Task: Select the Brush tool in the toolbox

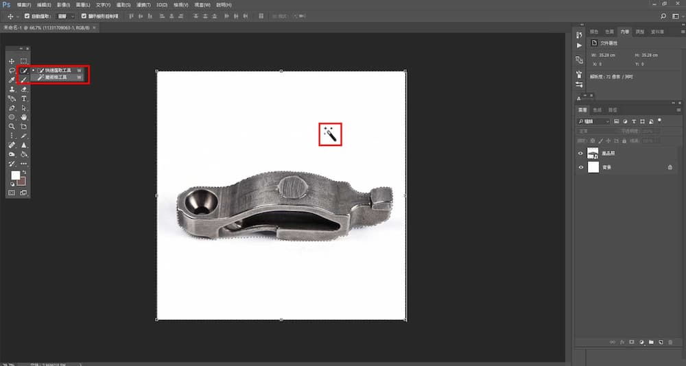Action: [23, 80]
